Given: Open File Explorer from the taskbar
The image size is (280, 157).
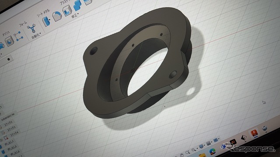Looking at the screenshot, I should [202, 155].
